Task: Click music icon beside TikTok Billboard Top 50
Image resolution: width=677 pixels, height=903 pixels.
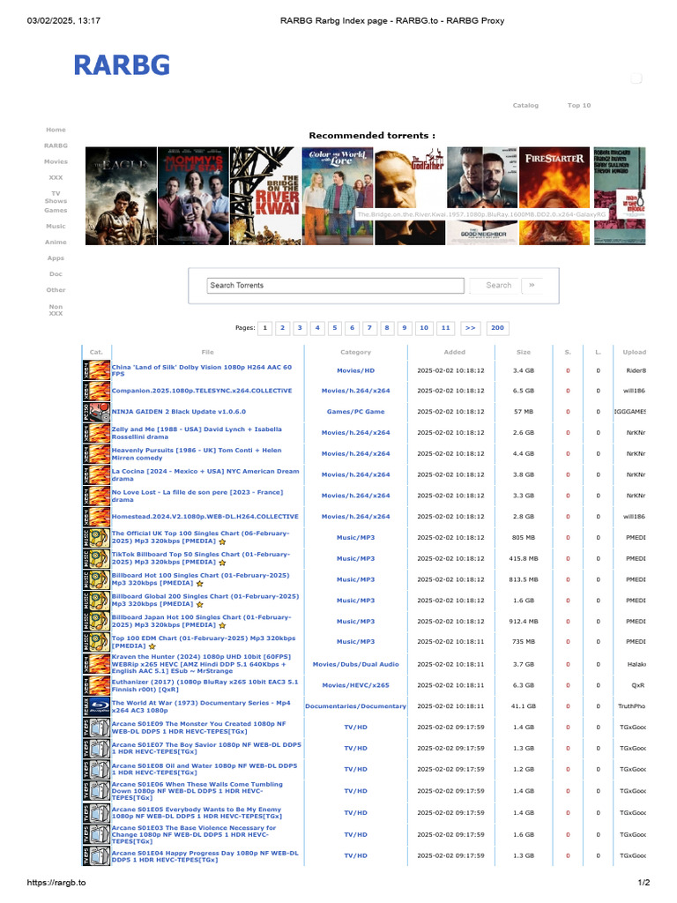Action: point(96,558)
